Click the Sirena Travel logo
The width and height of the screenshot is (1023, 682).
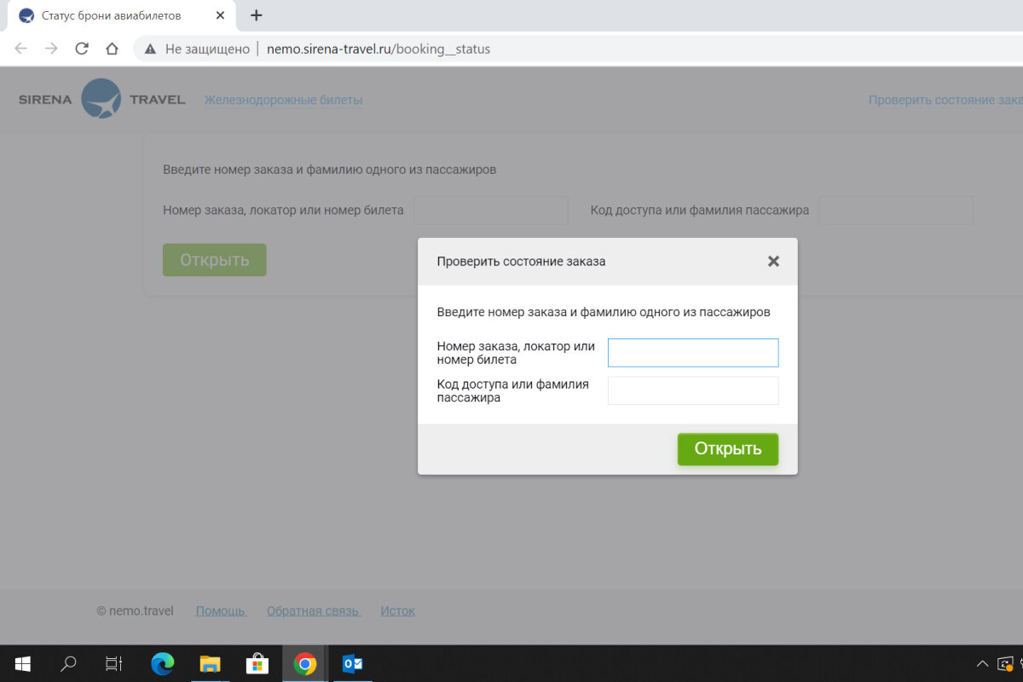101,99
